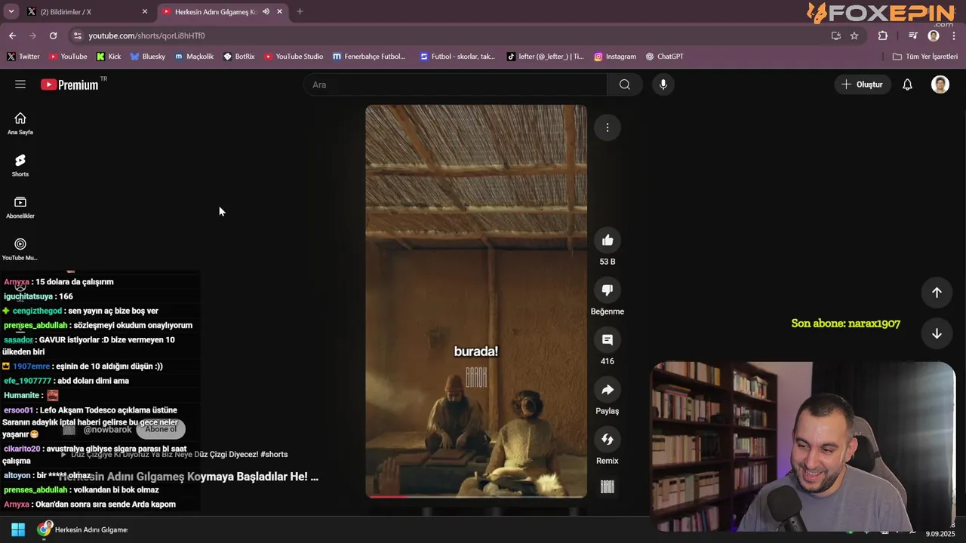This screenshot has height=543, width=966.
Task: Mute the tab via speaker icon
Action: 266,12
